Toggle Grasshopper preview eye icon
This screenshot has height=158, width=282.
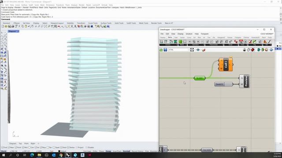198,50
